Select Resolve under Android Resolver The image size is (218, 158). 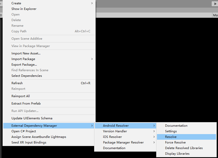[x=171, y=137]
